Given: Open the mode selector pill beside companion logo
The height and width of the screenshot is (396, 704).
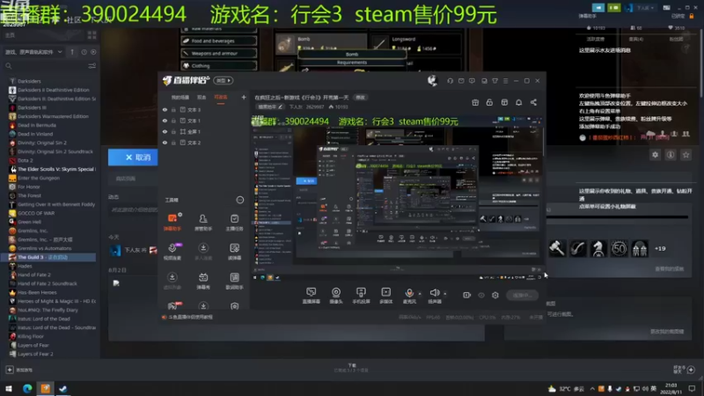Looking at the screenshot, I should (224, 80).
